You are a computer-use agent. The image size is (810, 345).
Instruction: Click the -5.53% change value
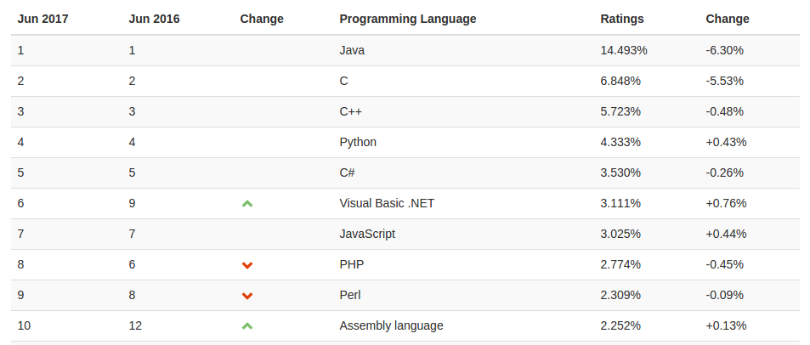725,81
